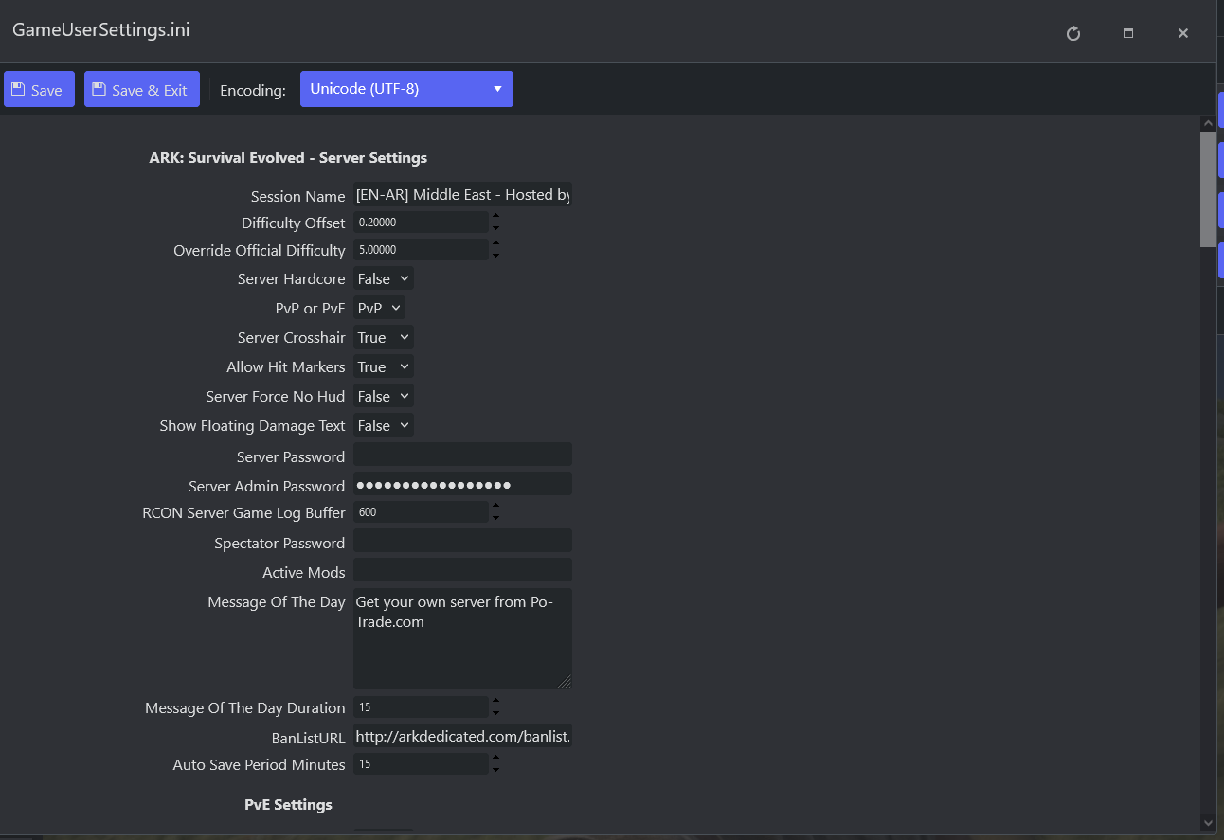This screenshot has height=840, width=1224.
Task: Click the scrollbar down arrow
Action: tap(1208, 822)
